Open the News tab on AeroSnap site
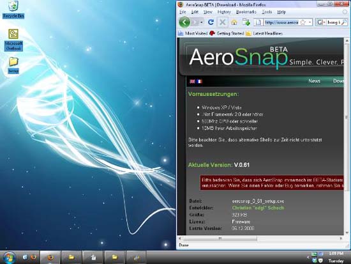The width and height of the screenshot is (351, 264). tap(314, 81)
